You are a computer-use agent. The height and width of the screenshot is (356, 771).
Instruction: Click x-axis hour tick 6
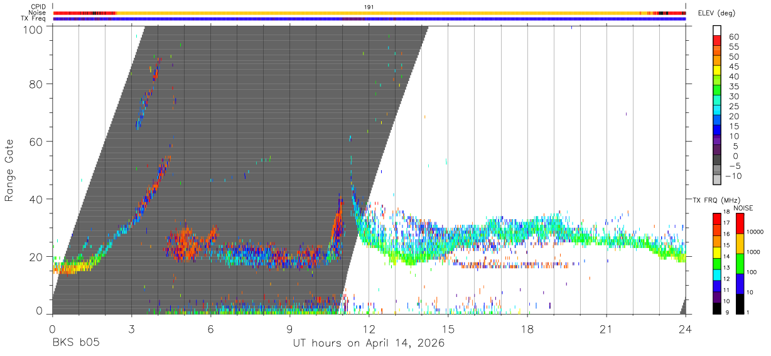[x=210, y=329]
